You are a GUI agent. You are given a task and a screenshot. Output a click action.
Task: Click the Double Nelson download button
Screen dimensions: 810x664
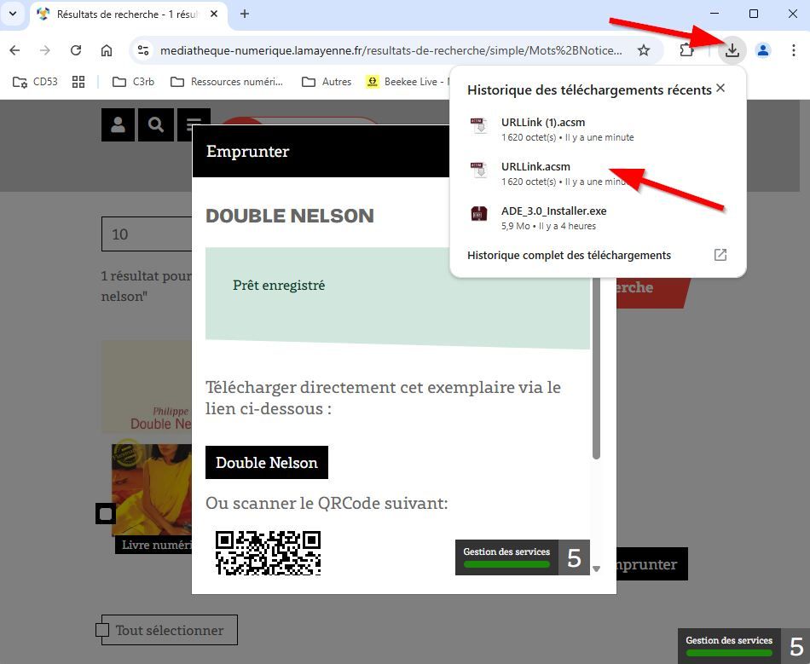click(266, 463)
